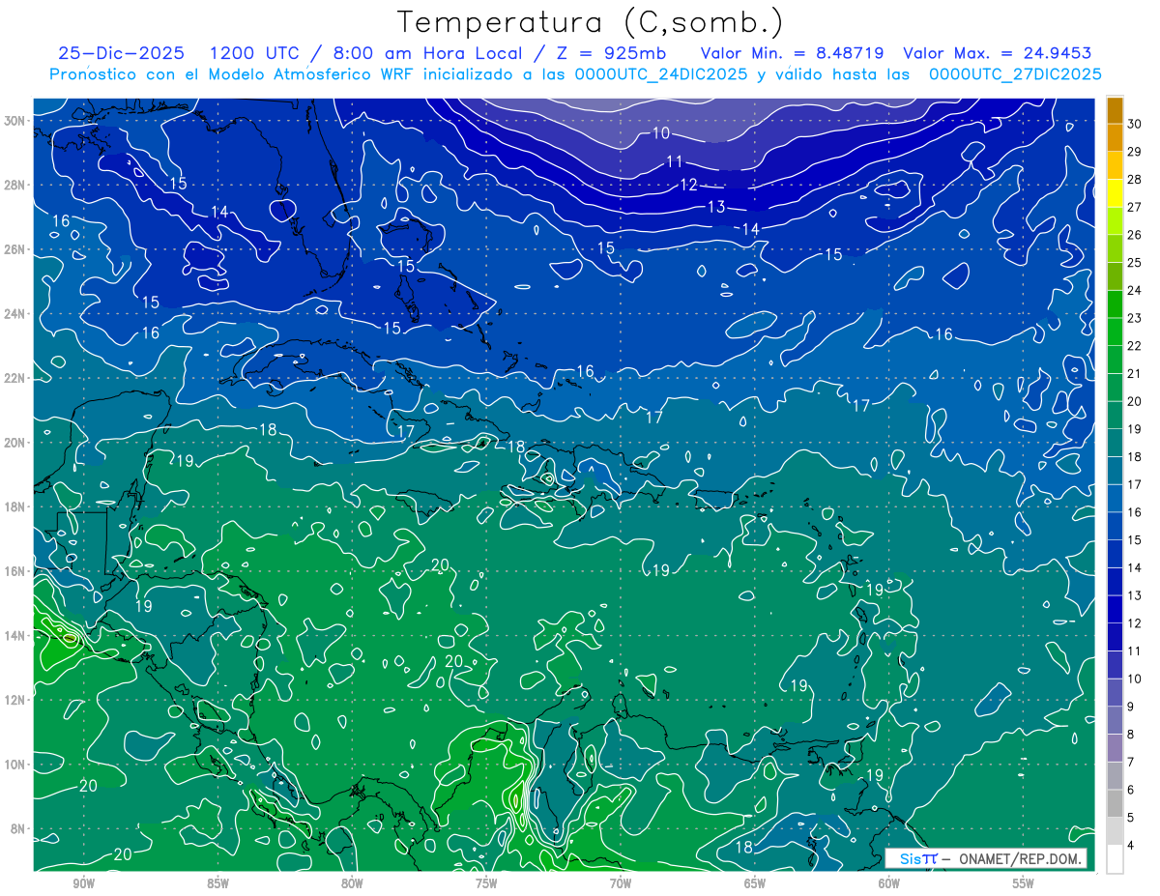Click the "14N" latitude axis label

(x=16, y=636)
